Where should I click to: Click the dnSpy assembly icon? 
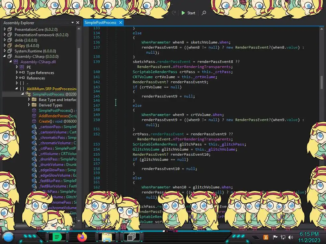coord(10,45)
